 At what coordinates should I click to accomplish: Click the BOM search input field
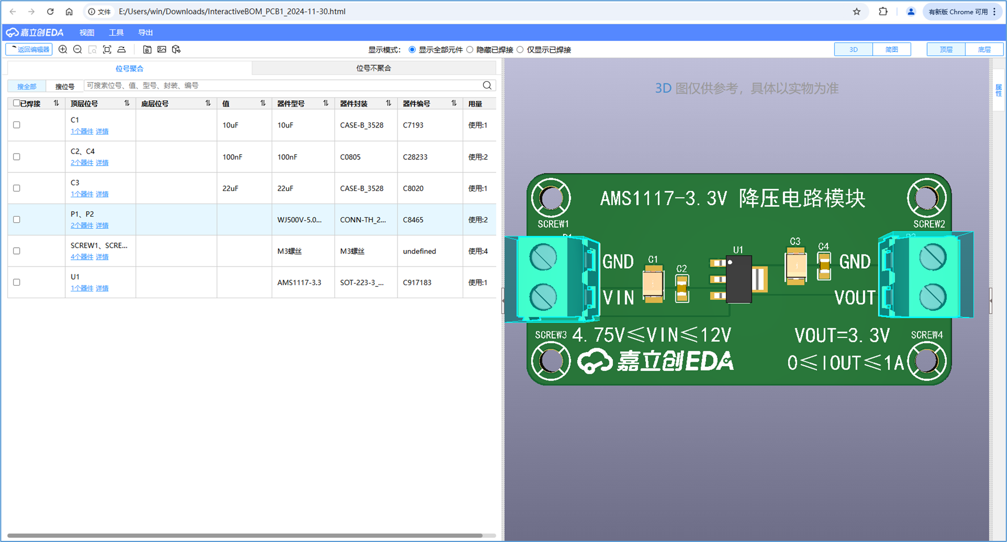[282, 86]
